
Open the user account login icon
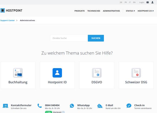click(152, 2)
